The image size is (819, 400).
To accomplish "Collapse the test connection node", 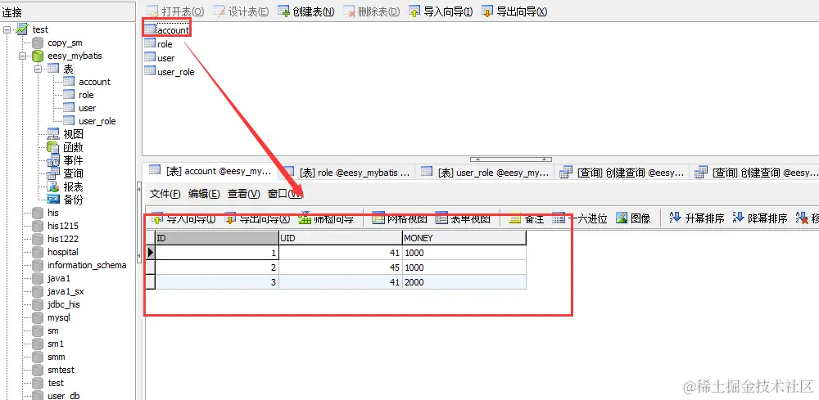I will pyautogui.click(x=7, y=29).
